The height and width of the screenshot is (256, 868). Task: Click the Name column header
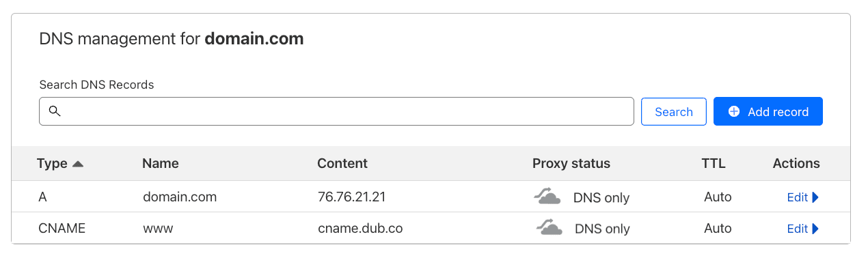[161, 163]
